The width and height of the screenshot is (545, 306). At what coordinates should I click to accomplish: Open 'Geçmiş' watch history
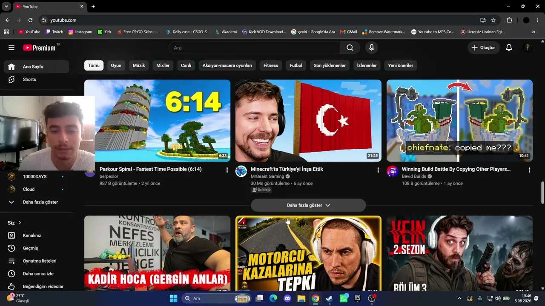pyautogui.click(x=36, y=248)
